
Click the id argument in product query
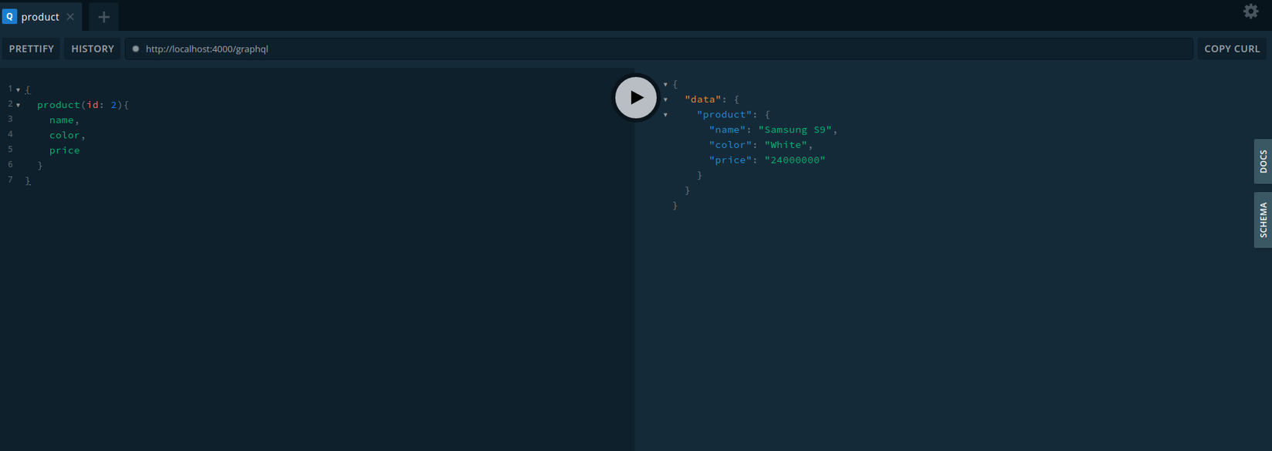coord(93,105)
